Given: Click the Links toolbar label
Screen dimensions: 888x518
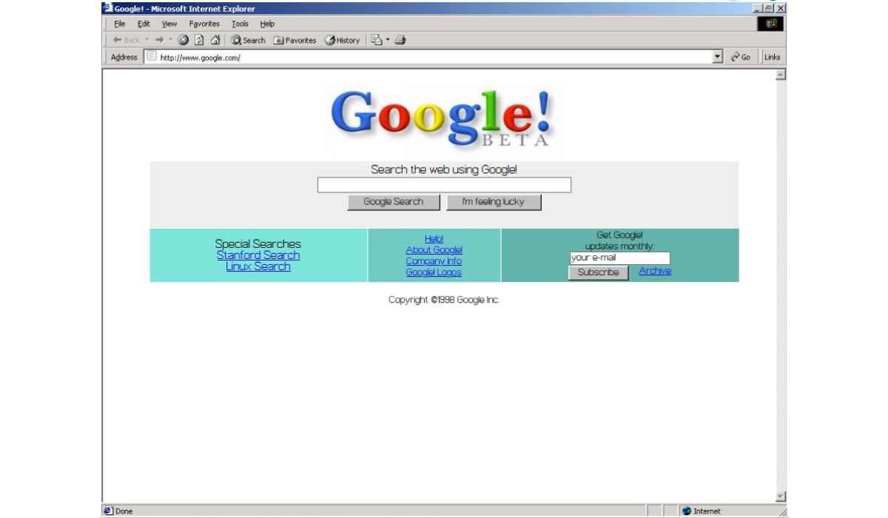Looking at the screenshot, I should [x=772, y=57].
